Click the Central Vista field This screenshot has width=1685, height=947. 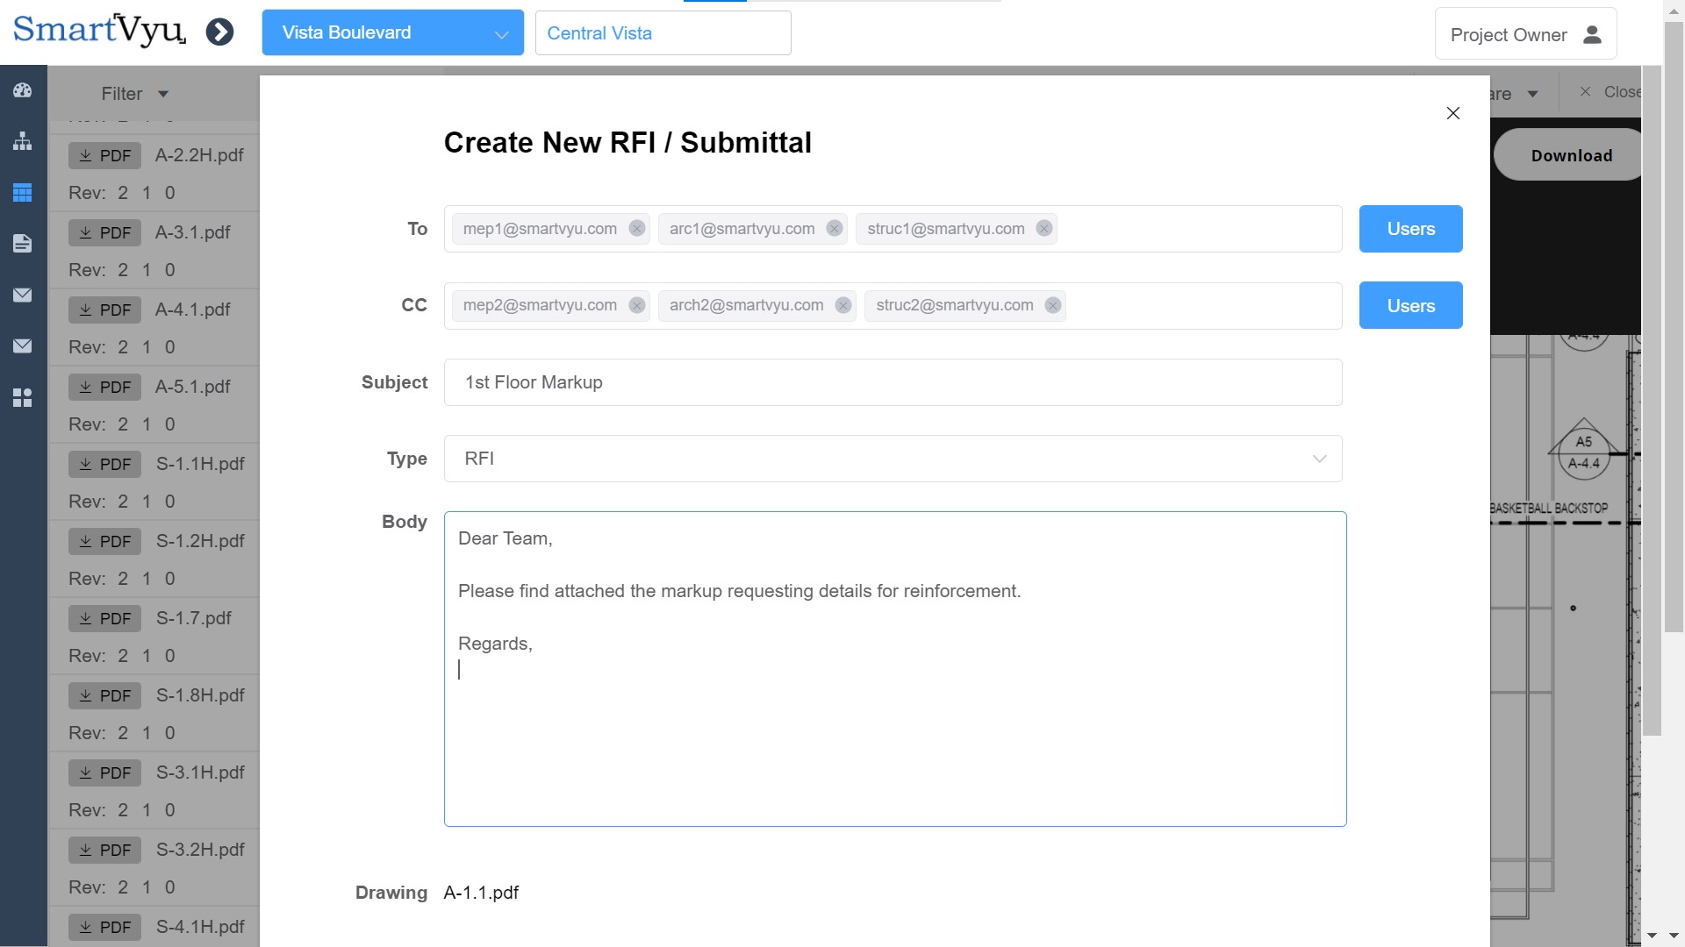[663, 33]
